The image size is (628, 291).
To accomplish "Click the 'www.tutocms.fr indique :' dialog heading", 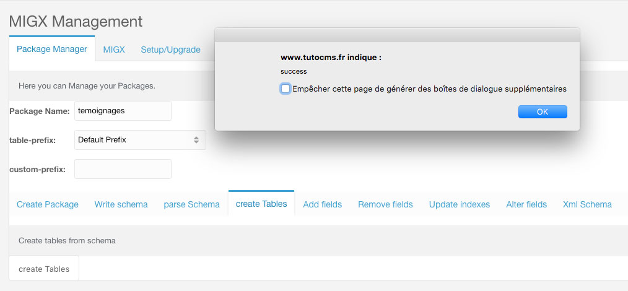I will (331, 58).
